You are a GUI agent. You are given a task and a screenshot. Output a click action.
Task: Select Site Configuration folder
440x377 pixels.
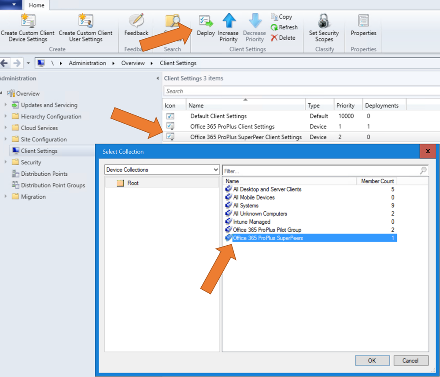[44, 140]
